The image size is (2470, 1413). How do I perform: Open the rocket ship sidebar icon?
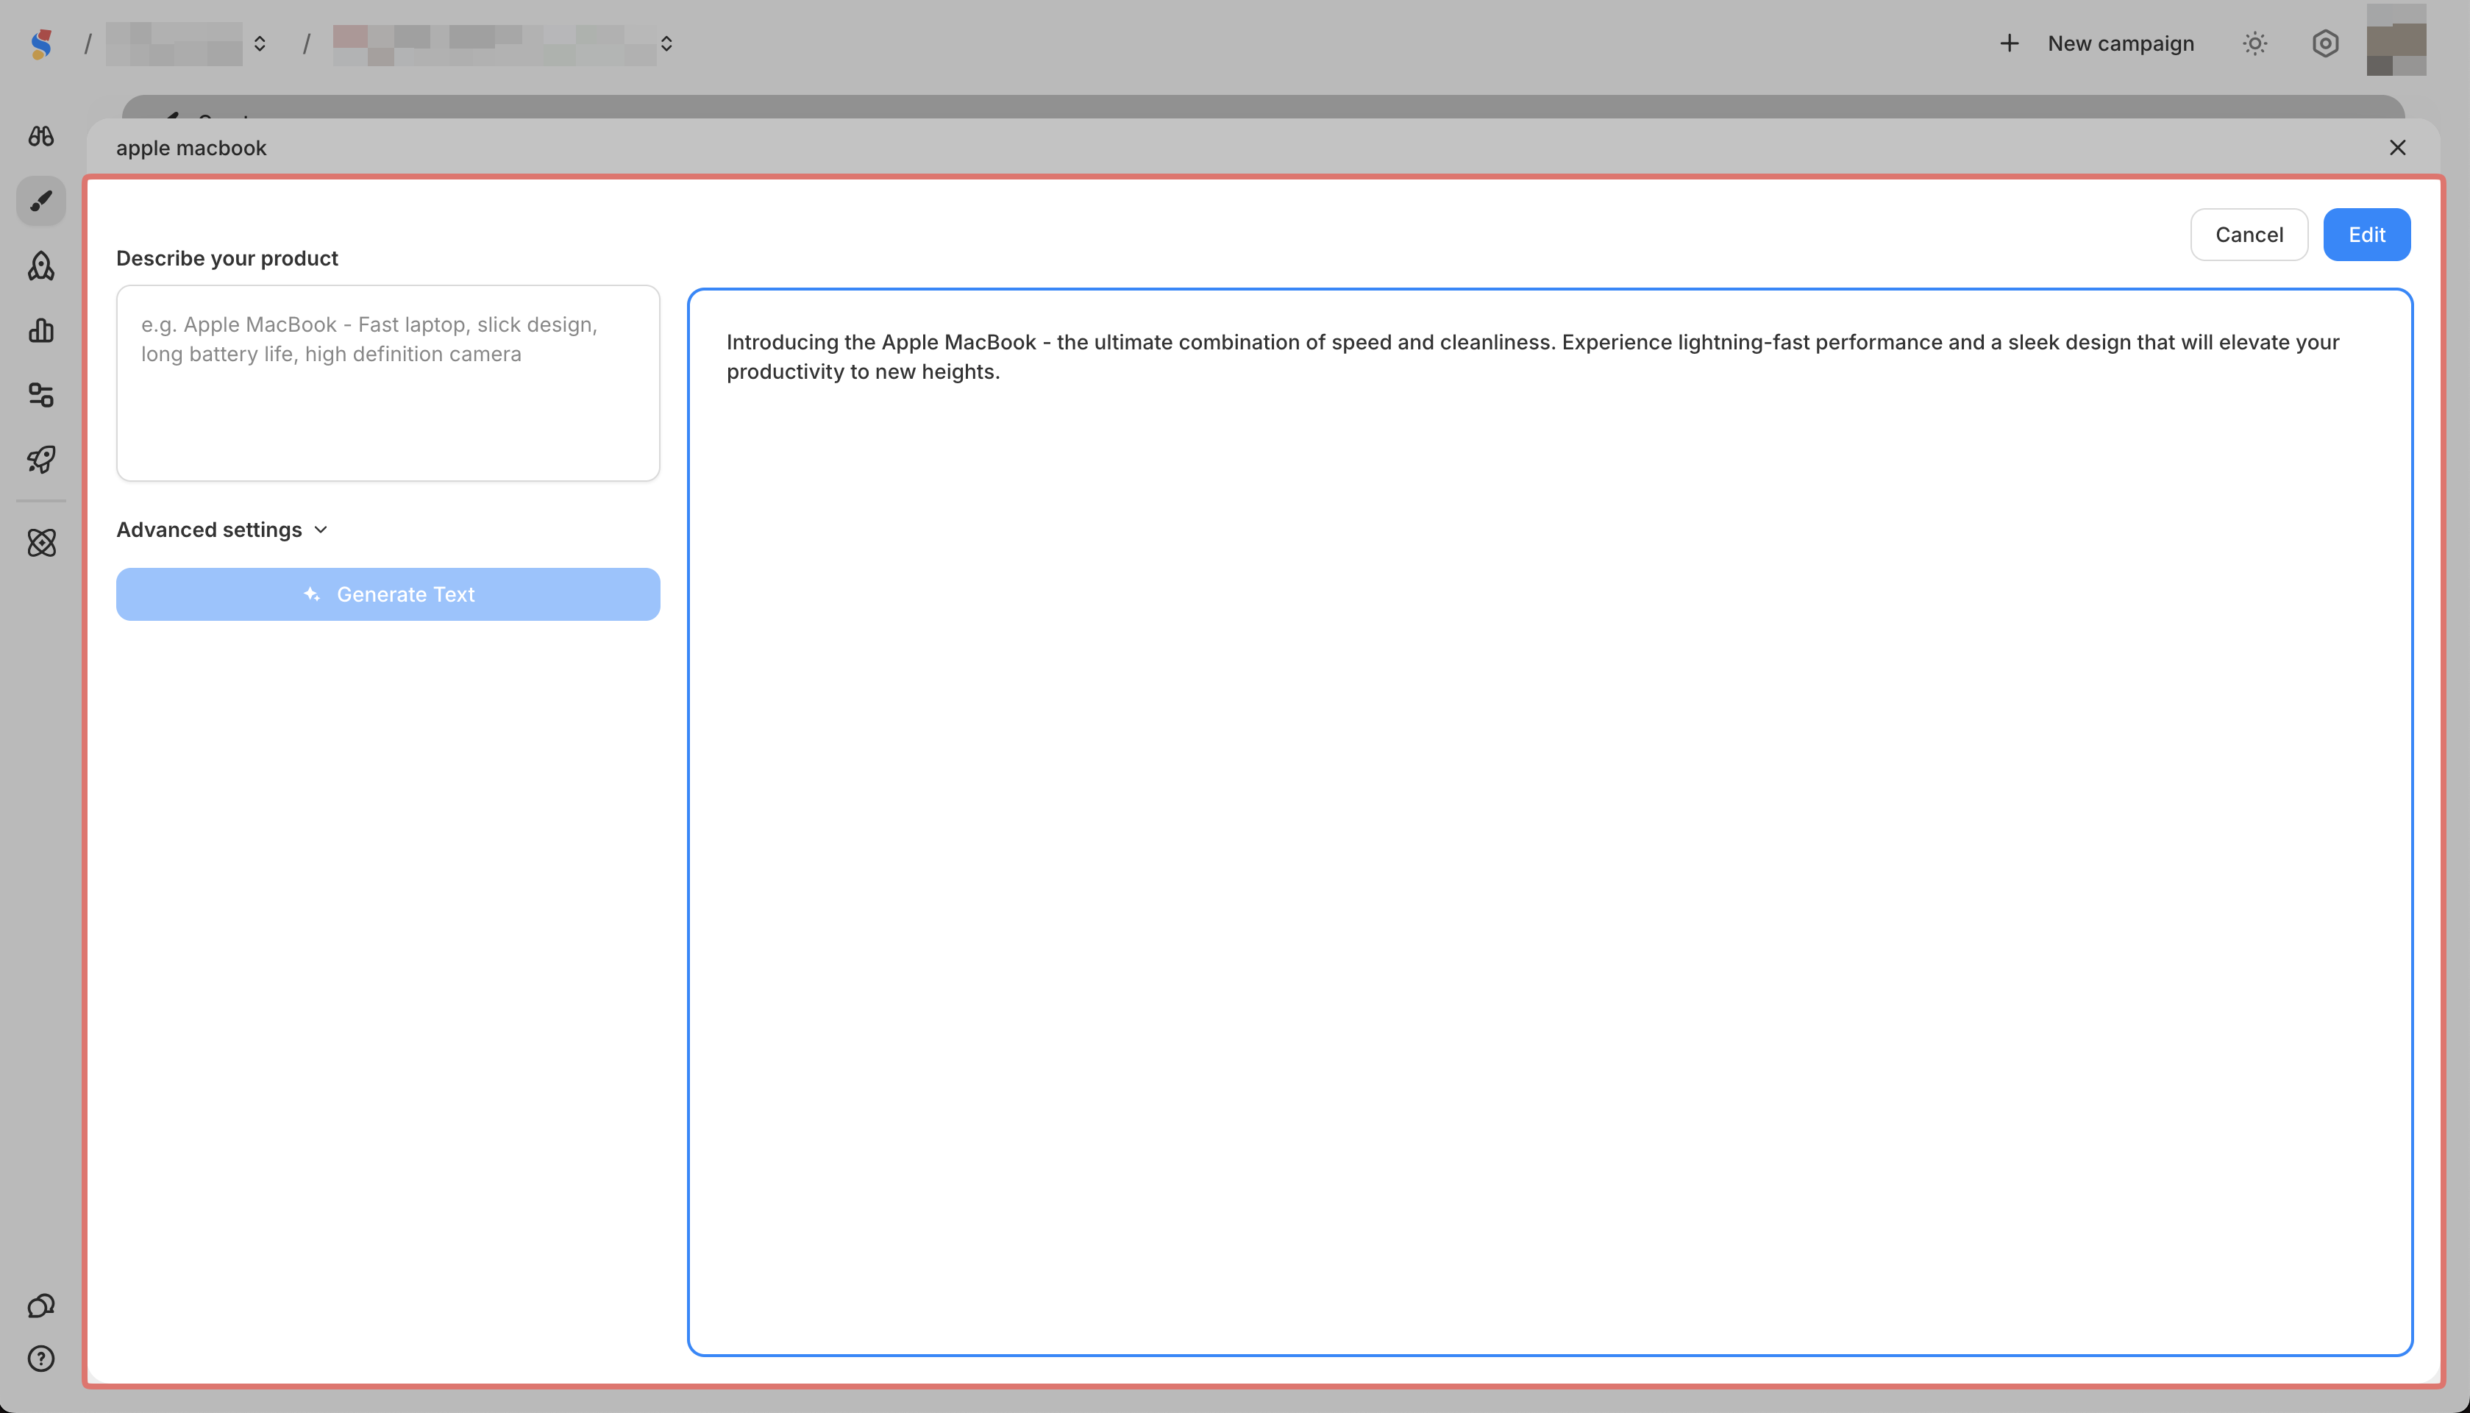[40, 266]
